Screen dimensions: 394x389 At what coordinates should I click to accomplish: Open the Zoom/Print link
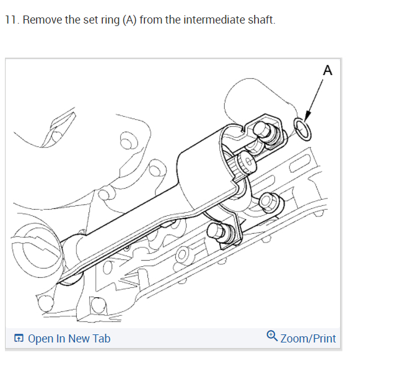coord(301,337)
